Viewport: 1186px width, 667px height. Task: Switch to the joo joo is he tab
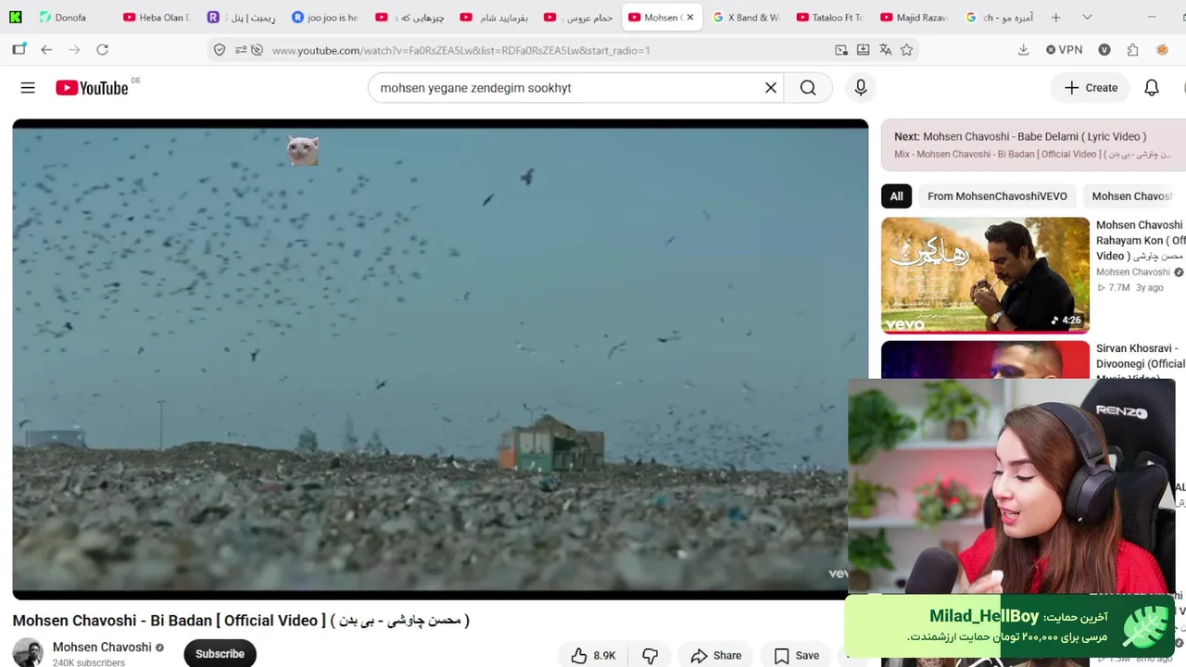click(x=324, y=18)
